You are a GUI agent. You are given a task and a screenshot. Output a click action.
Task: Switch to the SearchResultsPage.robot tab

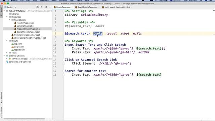[87, 7]
